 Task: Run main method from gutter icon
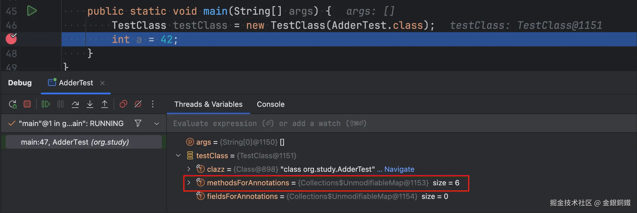click(32, 11)
